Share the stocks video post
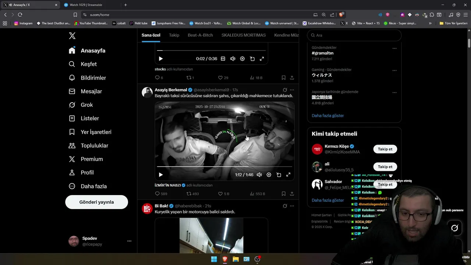The width and height of the screenshot is (471, 265). point(292,78)
